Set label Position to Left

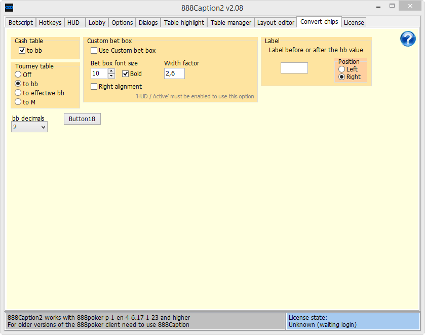(341, 69)
